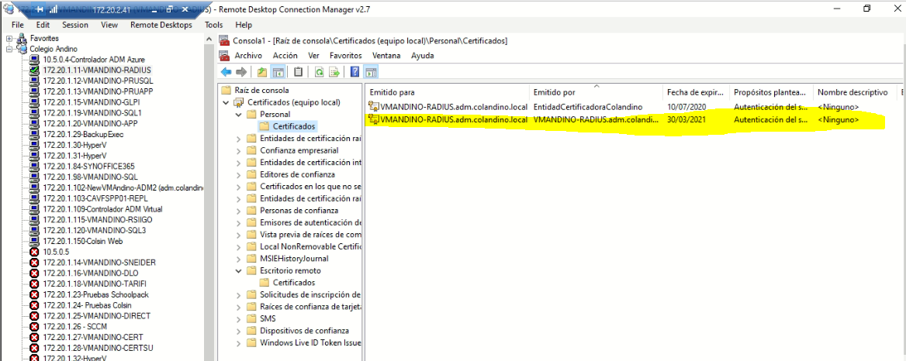Open the Remote Desktops menu
The width and height of the screenshot is (906, 361).
(161, 25)
